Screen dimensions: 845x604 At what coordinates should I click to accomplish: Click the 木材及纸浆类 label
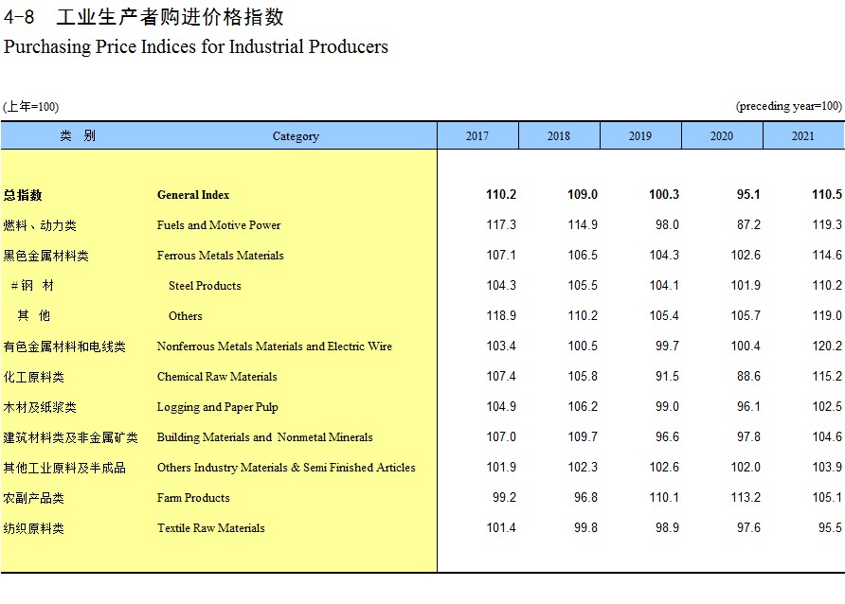tap(40, 407)
